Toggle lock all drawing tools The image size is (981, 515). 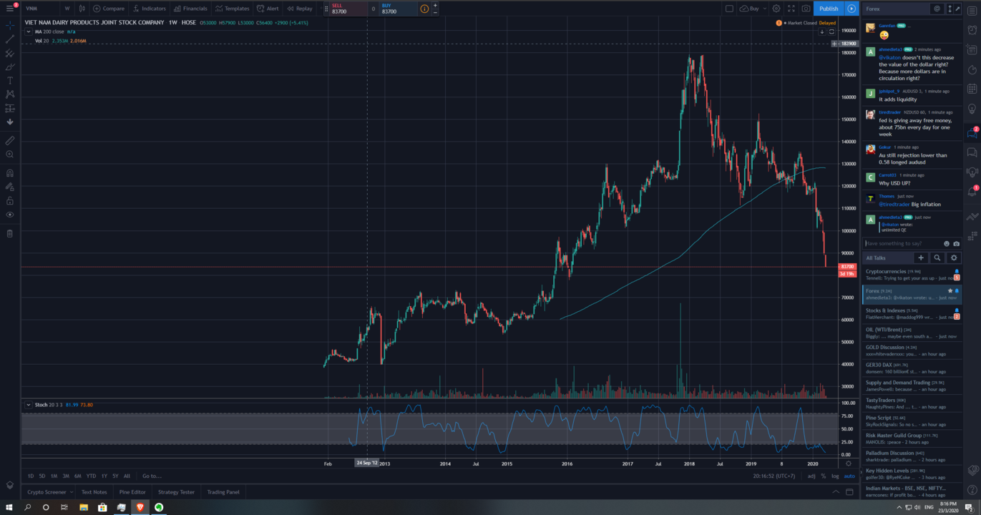[x=10, y=201]
